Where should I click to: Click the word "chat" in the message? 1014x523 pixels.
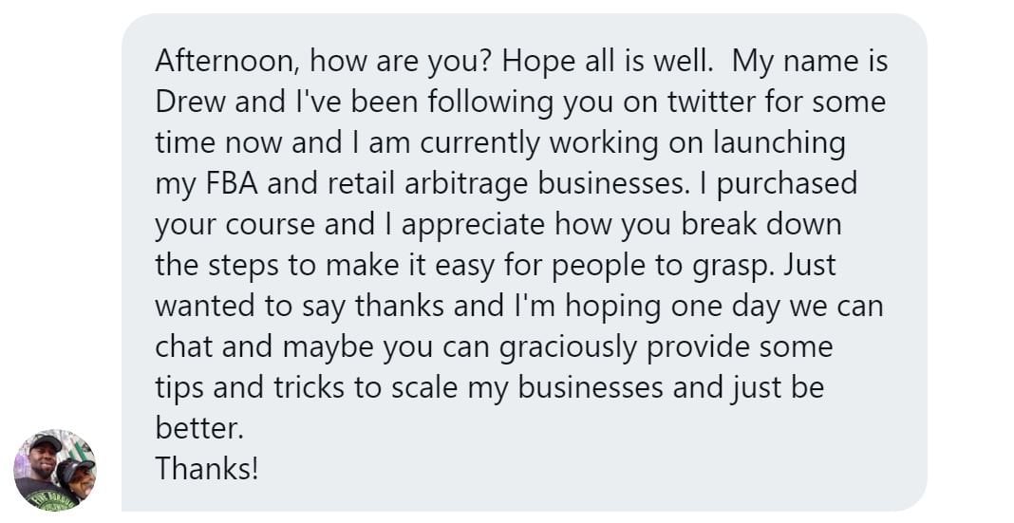184,346
